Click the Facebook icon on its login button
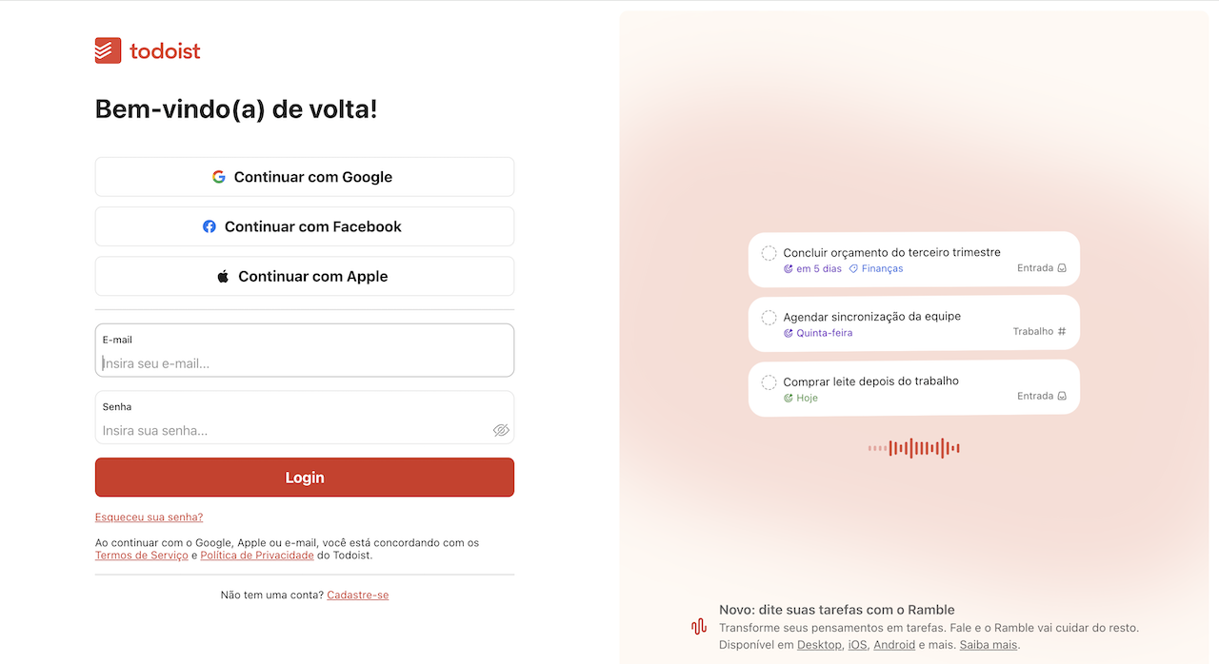Viewport: 1219px width, 664px height. pyautogui.click(x=210, y=225)
